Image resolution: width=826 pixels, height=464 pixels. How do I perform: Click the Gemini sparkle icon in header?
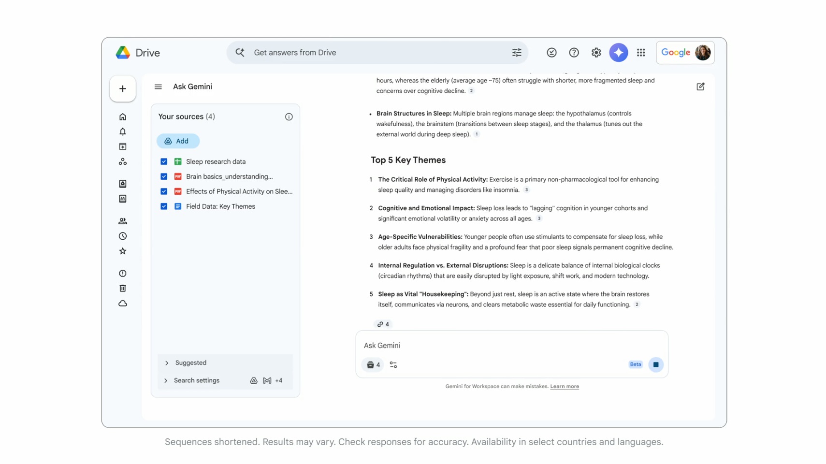pos(618,53)
